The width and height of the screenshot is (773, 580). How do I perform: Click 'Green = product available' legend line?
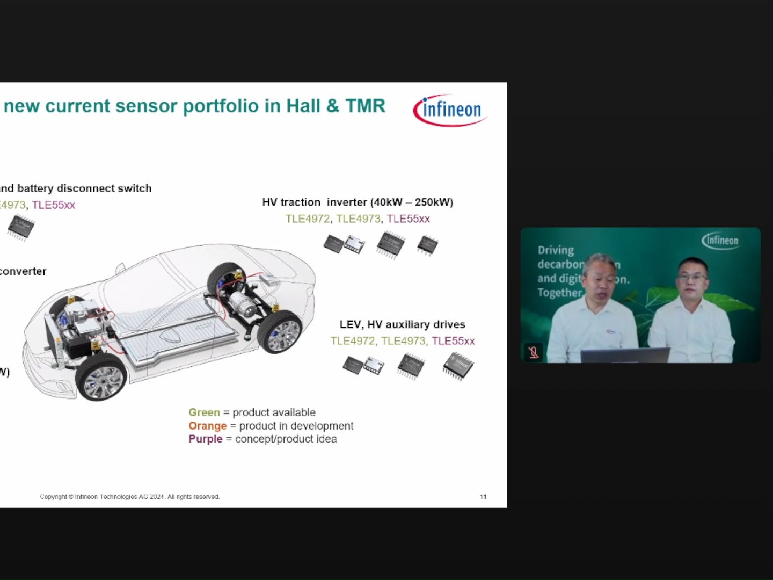pyautogui.click(x=252, y=412)
